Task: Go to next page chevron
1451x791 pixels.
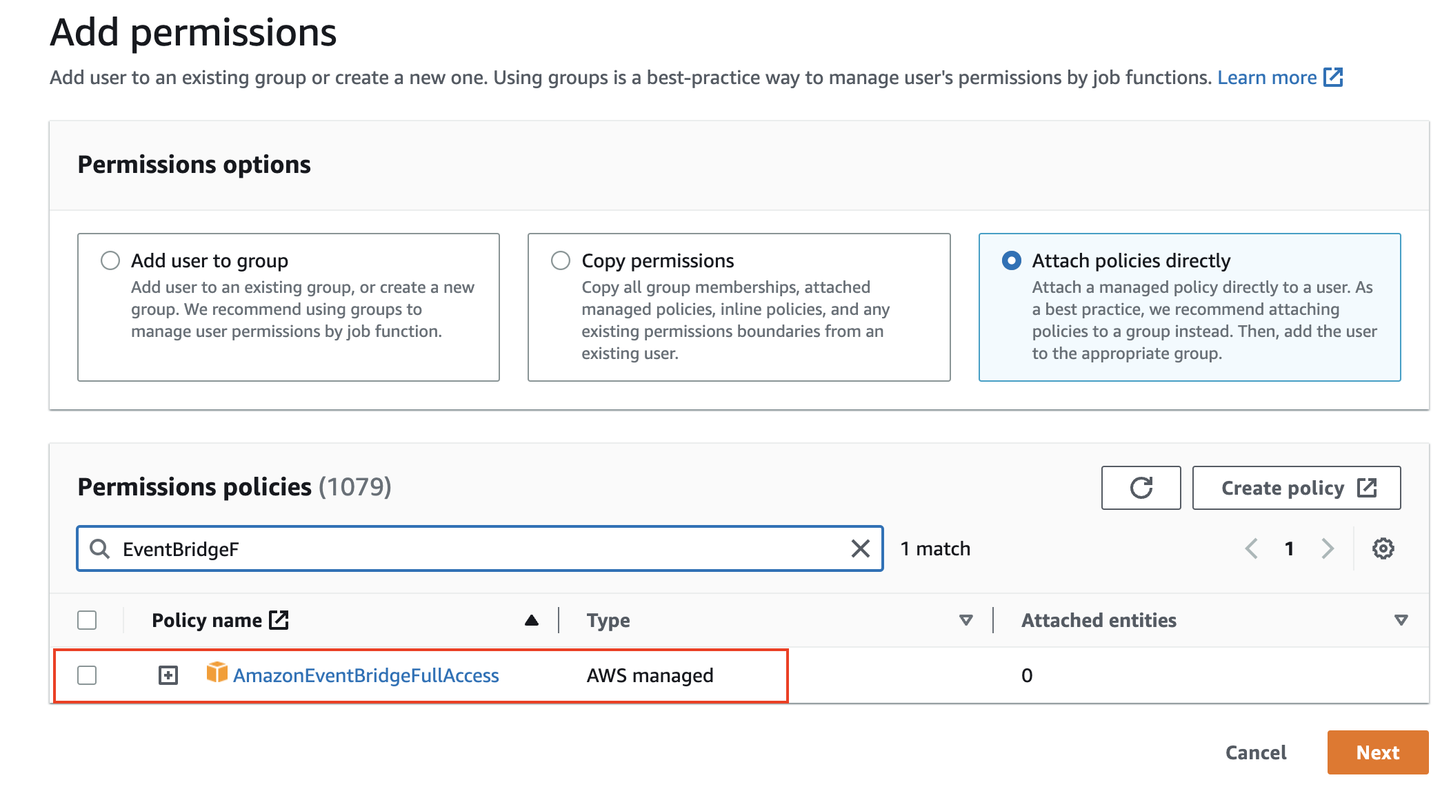Action: pos(1328,548)
